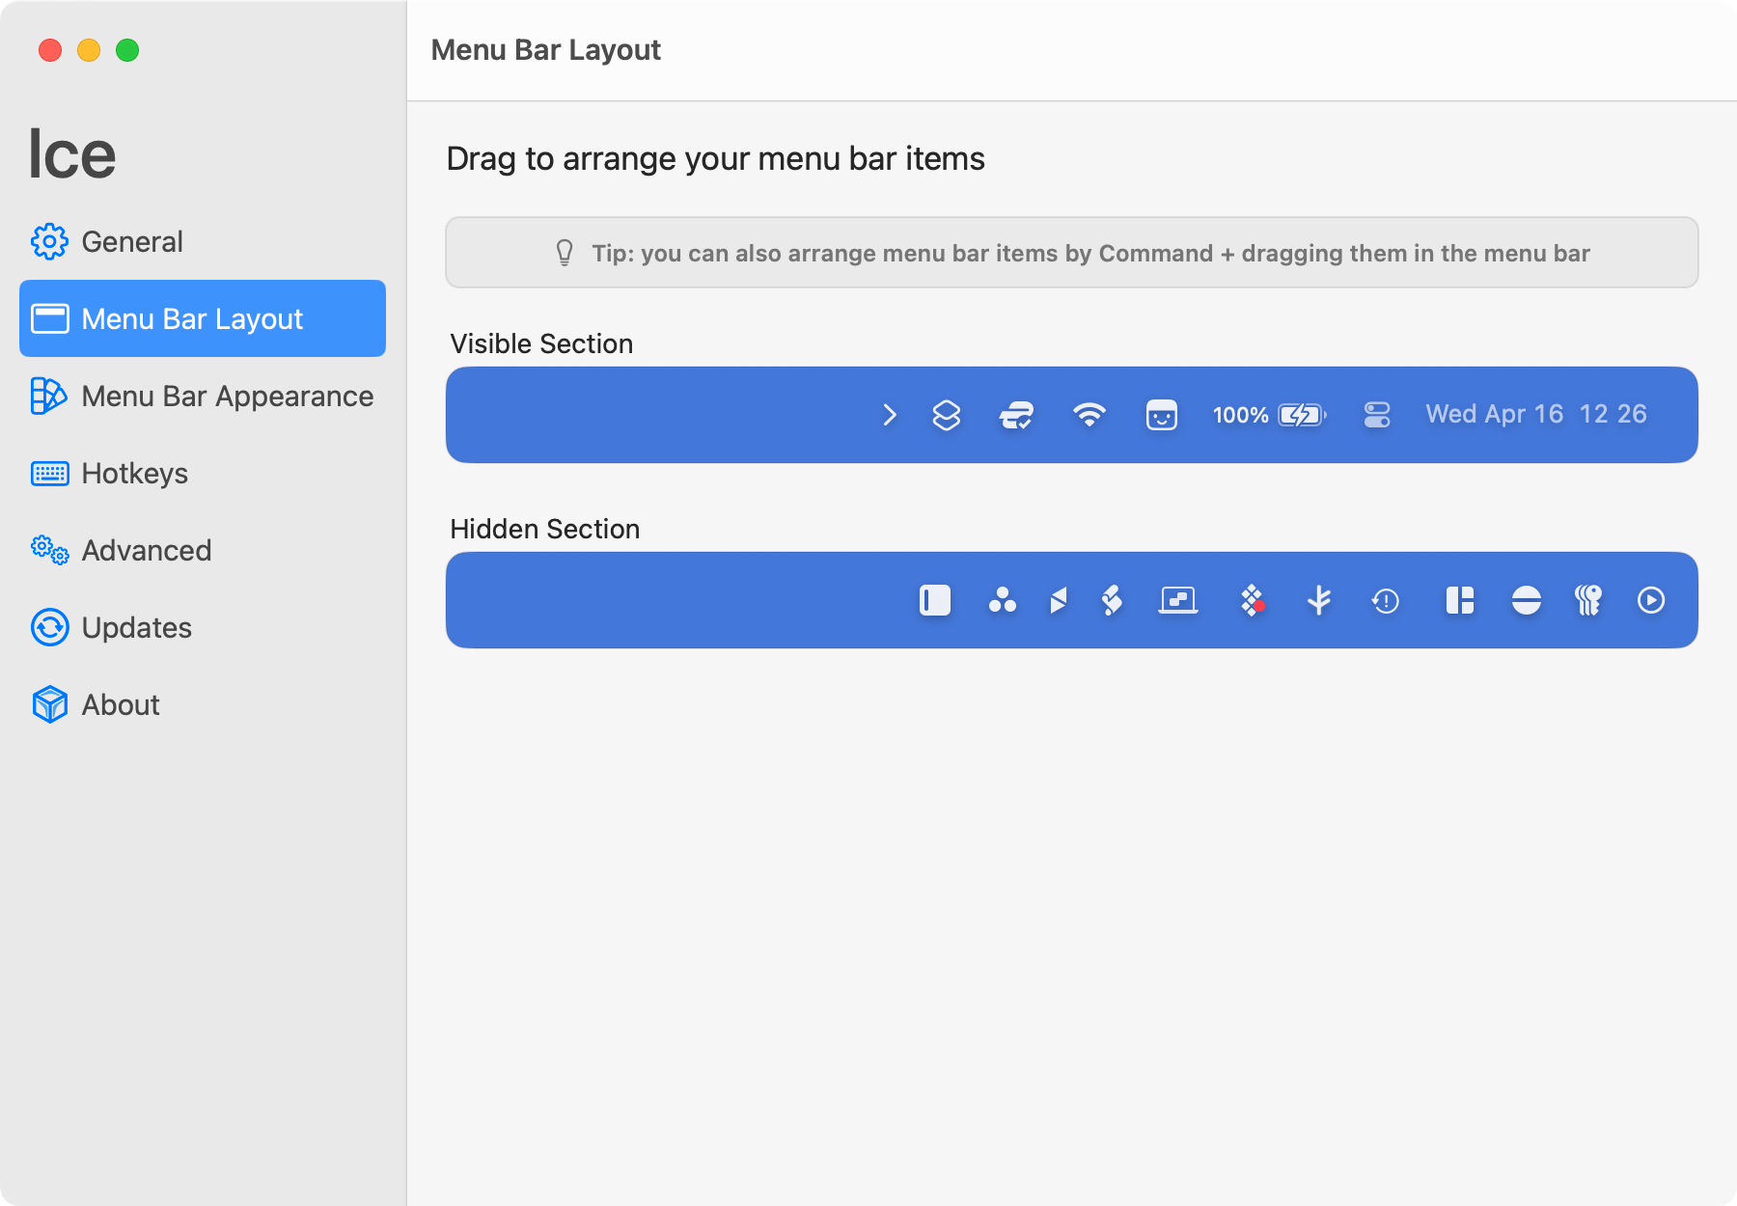
Task: Select the sidebar panel icon in Hidden Section
Action: (x=934, y=600)
